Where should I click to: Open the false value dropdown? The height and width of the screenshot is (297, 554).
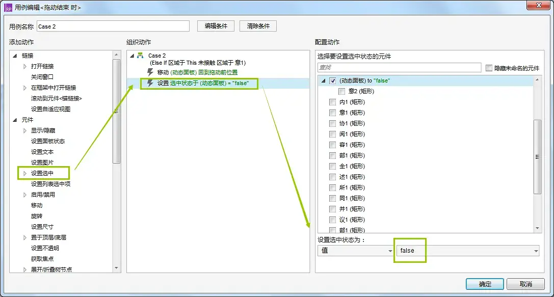pos(535,251)
